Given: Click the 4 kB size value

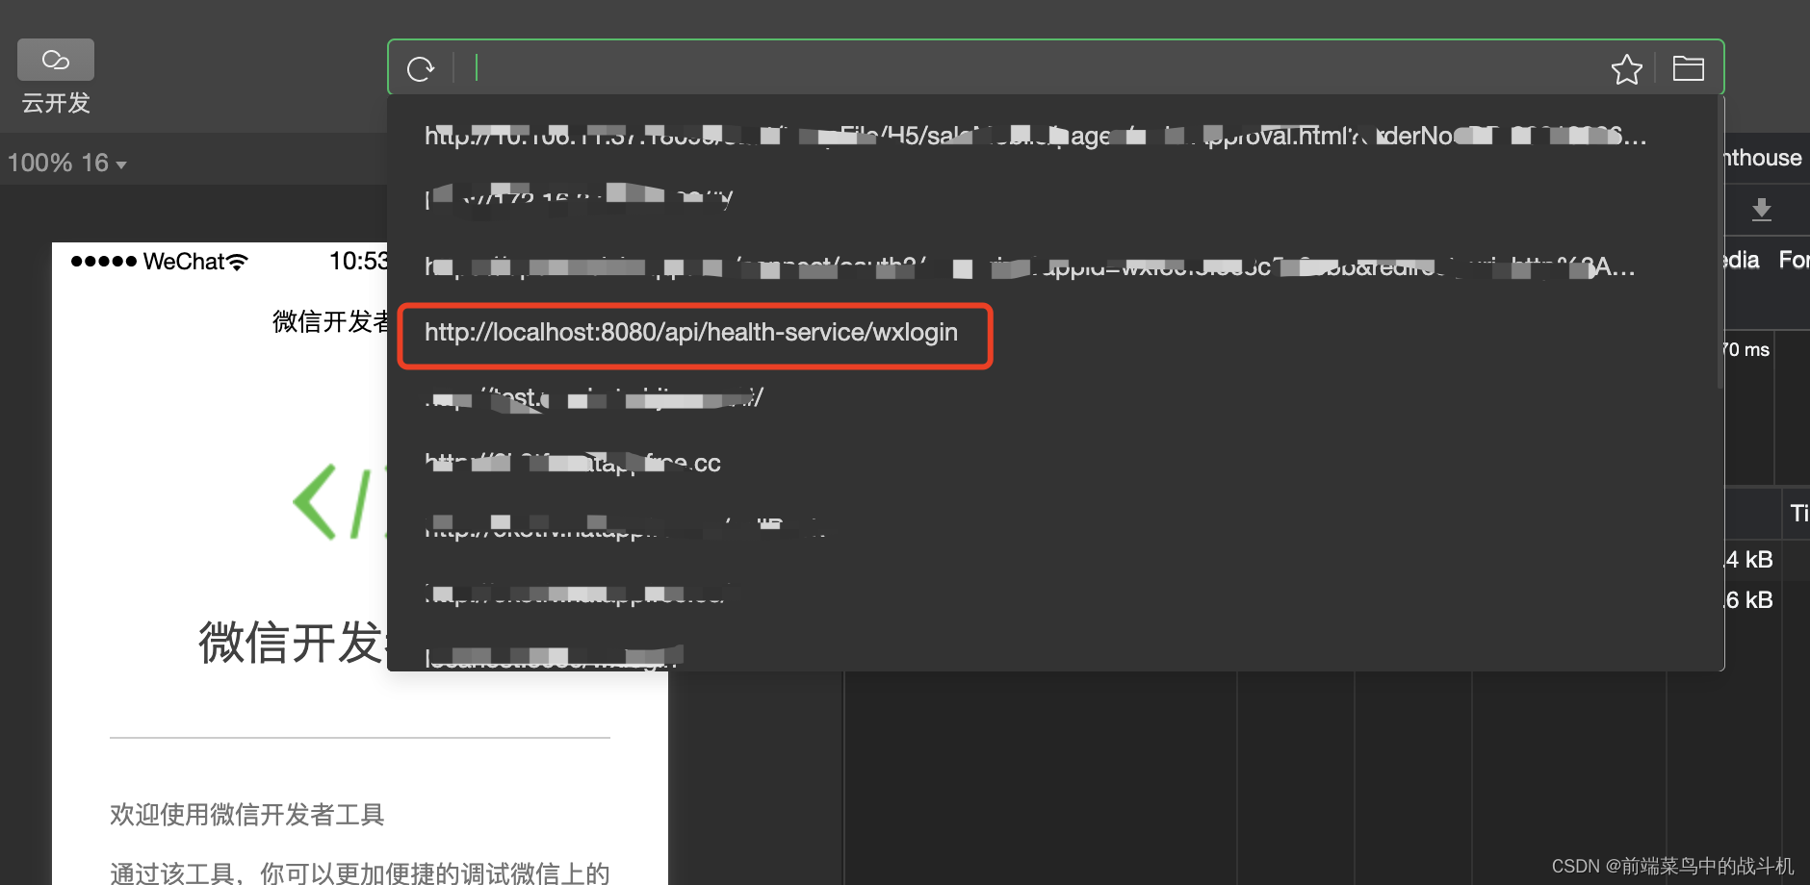Looking at the screenshot, I should (x=1747, y=560).
